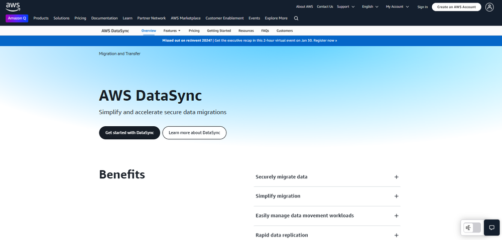Click Contact Us link
Image resolution: width=502 pixels, height=240 pixels.
coord(325,7)
